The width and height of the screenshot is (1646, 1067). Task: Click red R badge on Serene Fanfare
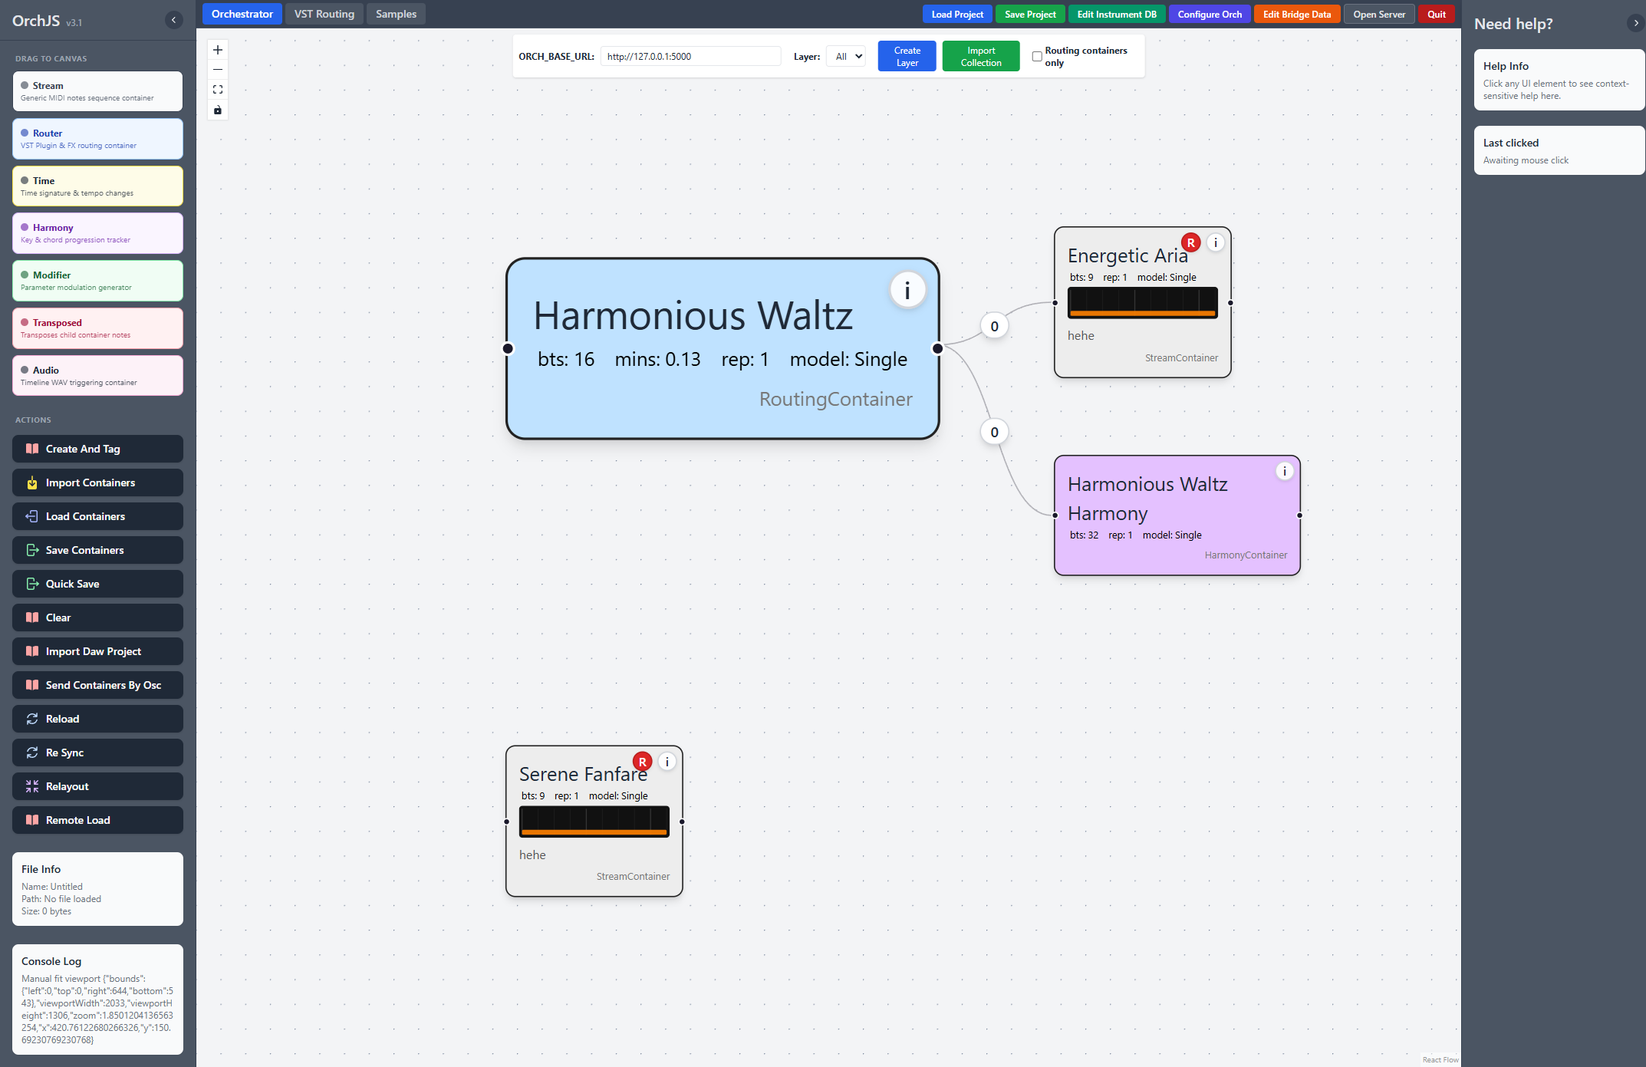(642, 762)
